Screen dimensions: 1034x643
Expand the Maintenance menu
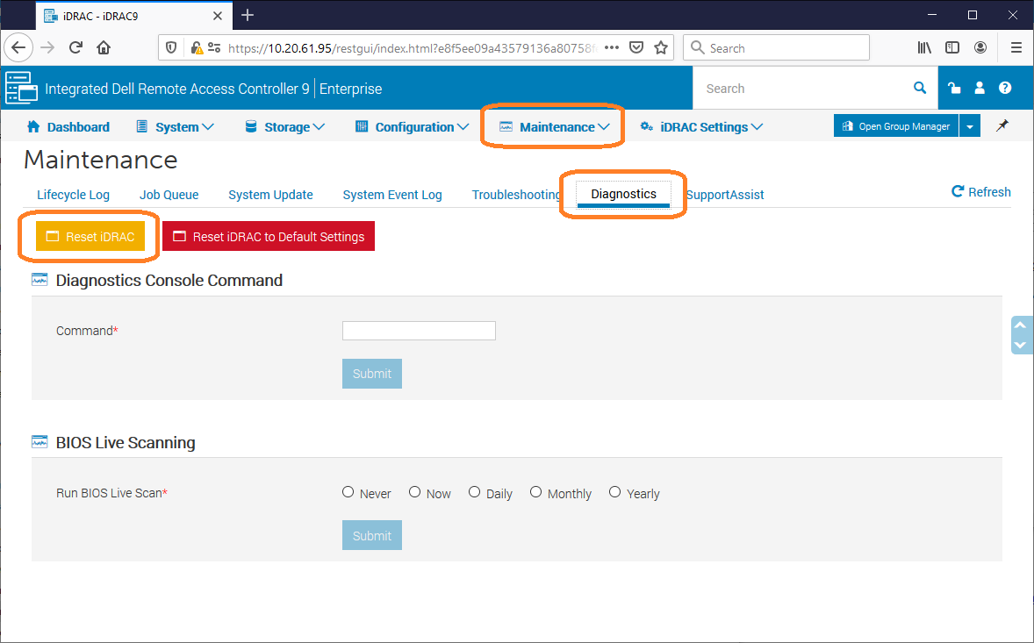point(555,127)
